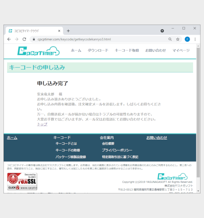Close the コピコピタイマークラウド tab

tap(59, 31)
